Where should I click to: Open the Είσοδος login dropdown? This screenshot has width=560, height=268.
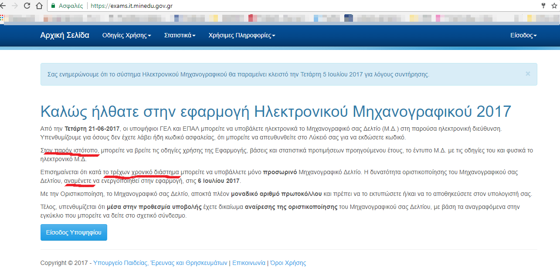[523, 36]
